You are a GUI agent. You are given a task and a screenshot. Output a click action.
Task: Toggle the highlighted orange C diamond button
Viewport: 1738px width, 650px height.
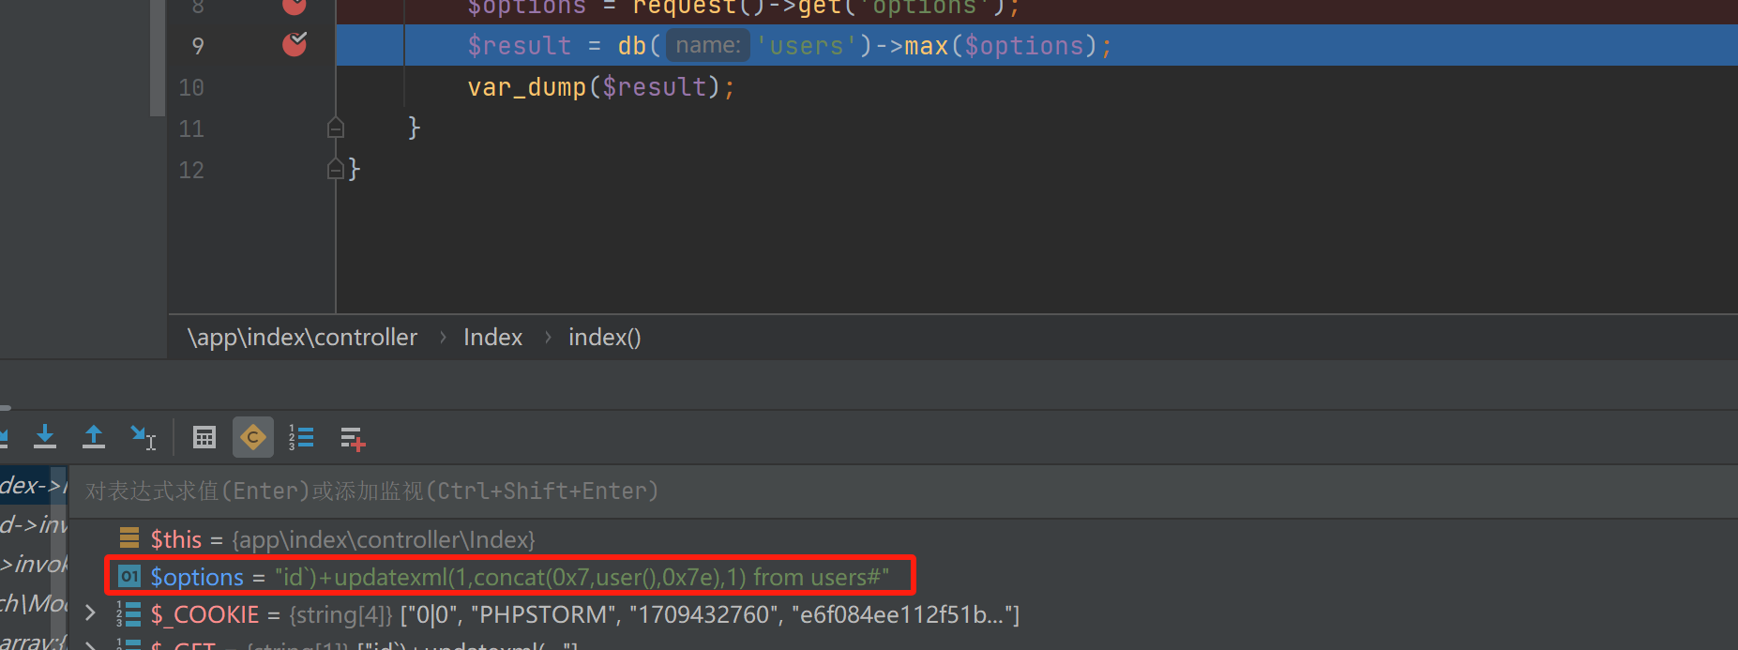[253, 437]
